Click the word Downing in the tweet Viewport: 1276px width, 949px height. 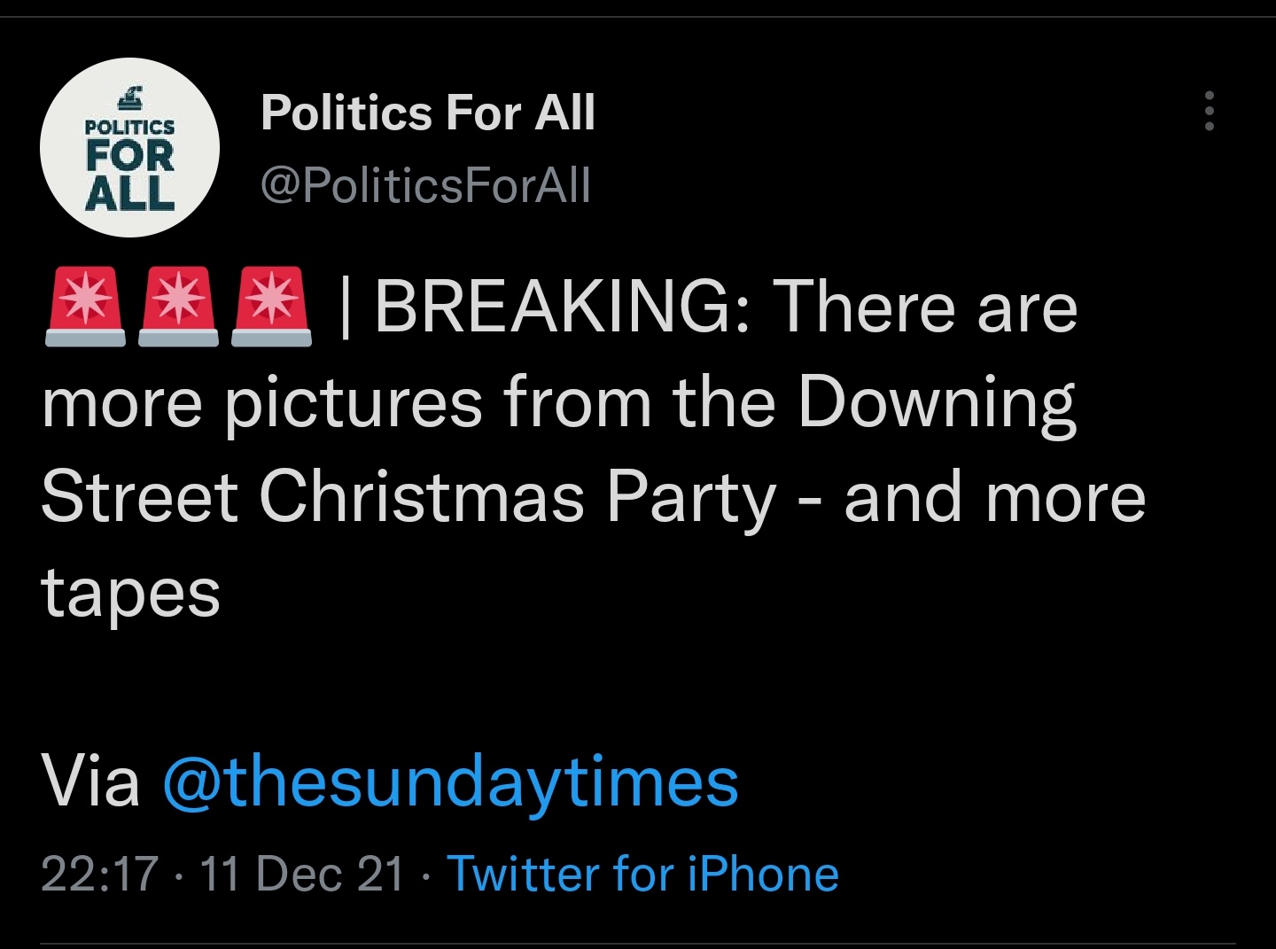pos(936,402)
